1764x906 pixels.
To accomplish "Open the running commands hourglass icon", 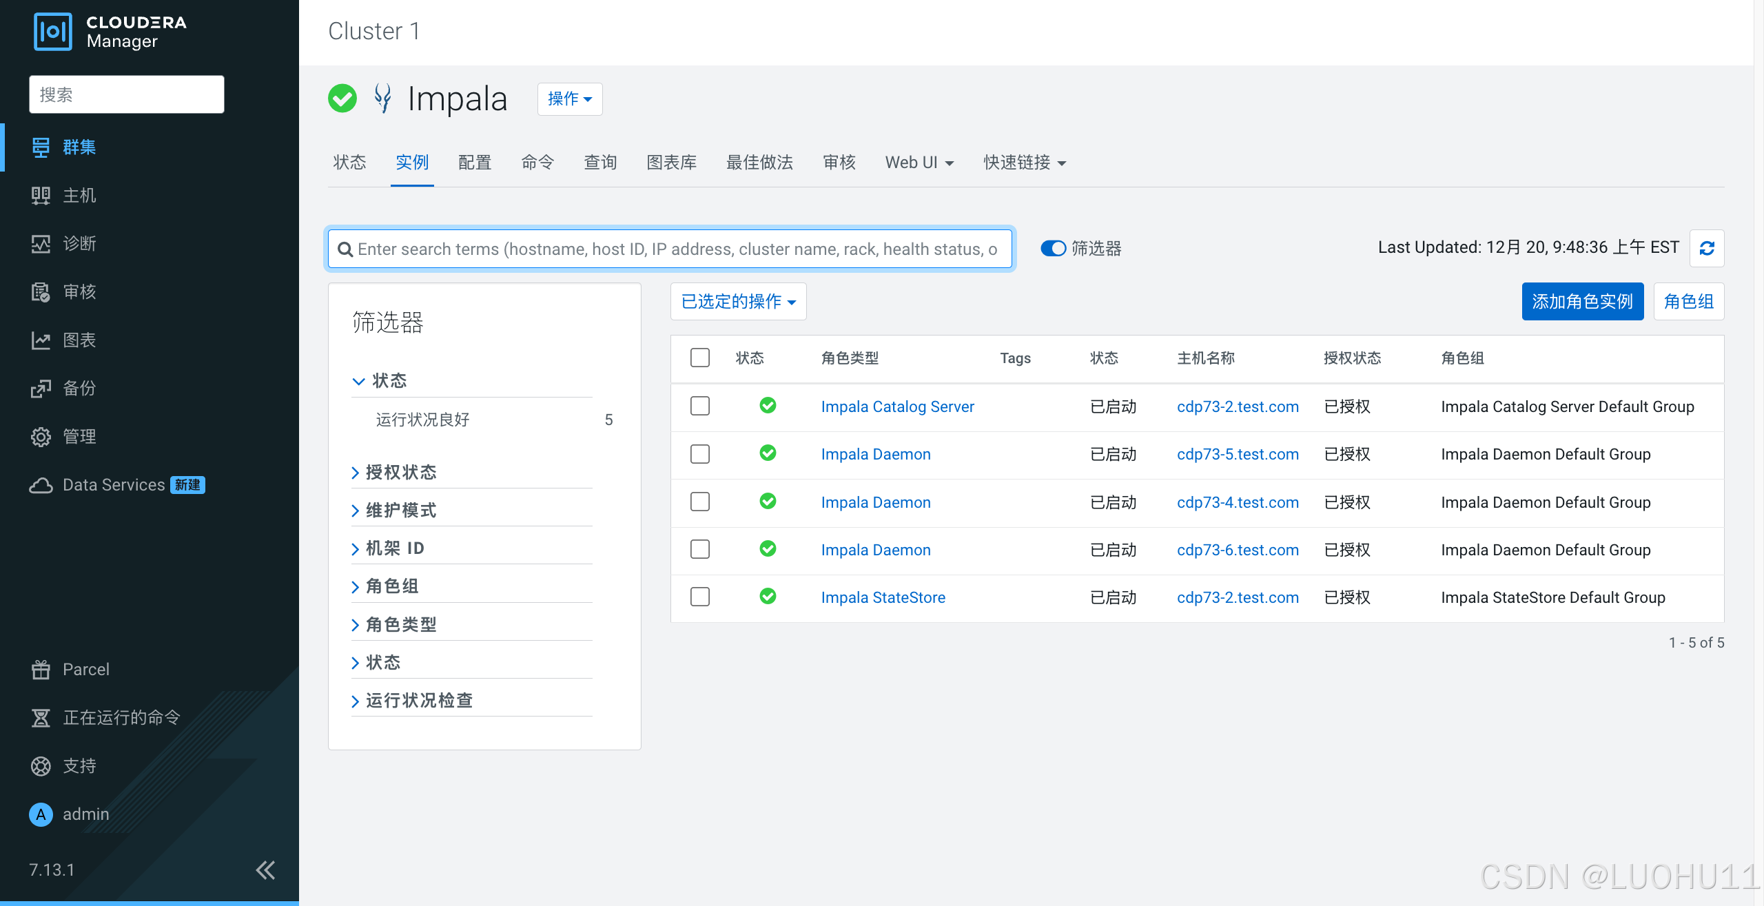I will (41, 717).
